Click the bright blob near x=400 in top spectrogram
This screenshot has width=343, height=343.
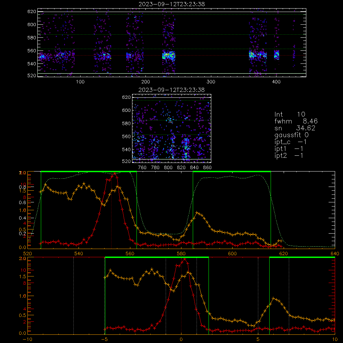point(276,55)
